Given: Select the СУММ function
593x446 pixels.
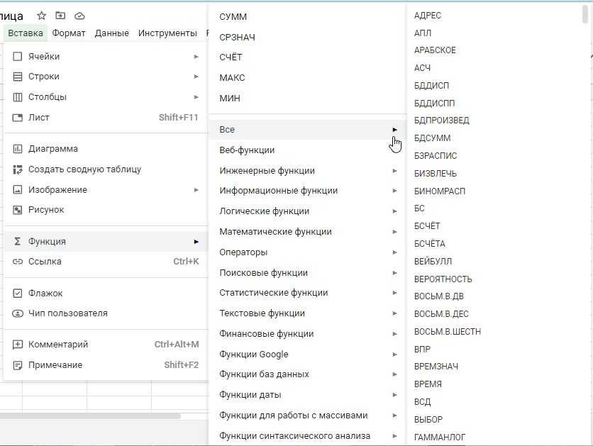Looking at the screenshot, I should [233, 16].
